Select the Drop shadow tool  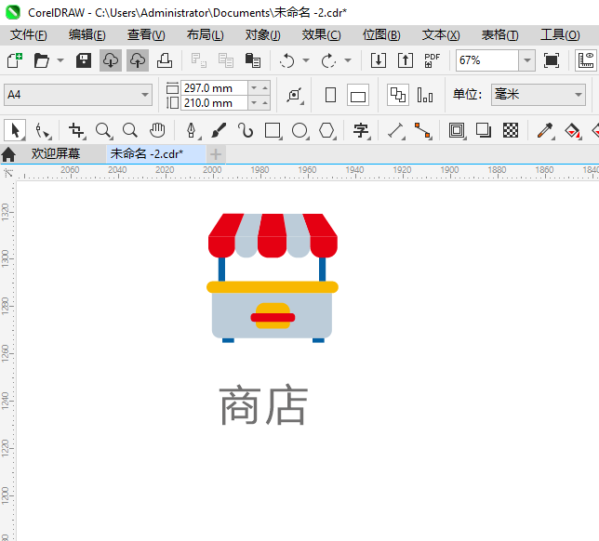tap(484, 130)
